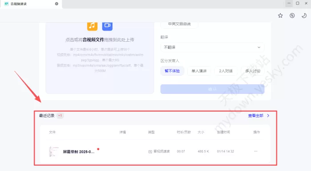Click the 大小 column header

click(x=201, y=132)
